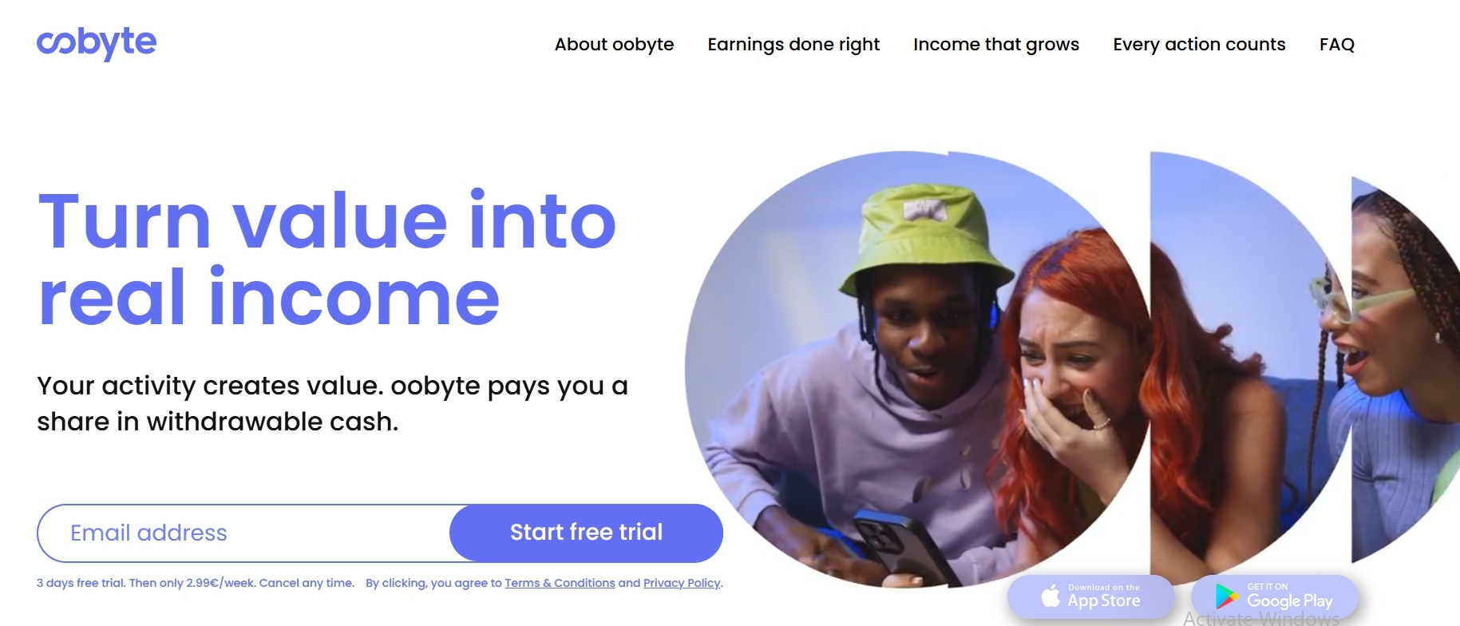Click the withdrawable cash description paragraph
This screenshot has height=626, width=1460.
pos(333,403)
